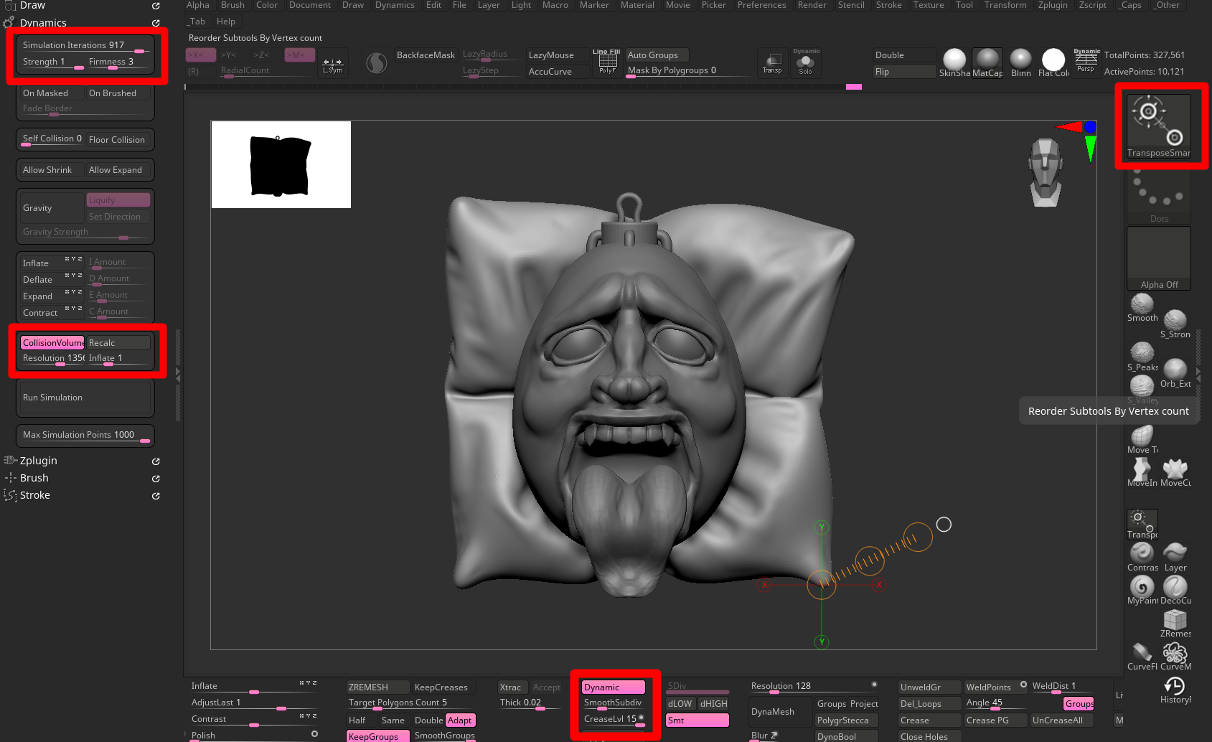Toggle the Adapt option

point(461,720)
